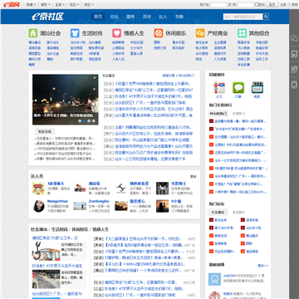
Task: Click the e京网 logo at top left
Action: 12,5
